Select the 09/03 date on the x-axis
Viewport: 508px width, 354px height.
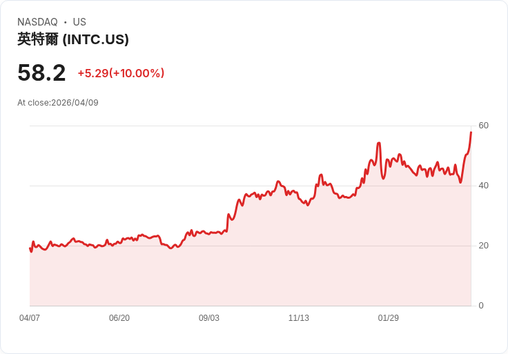point(209,318)
